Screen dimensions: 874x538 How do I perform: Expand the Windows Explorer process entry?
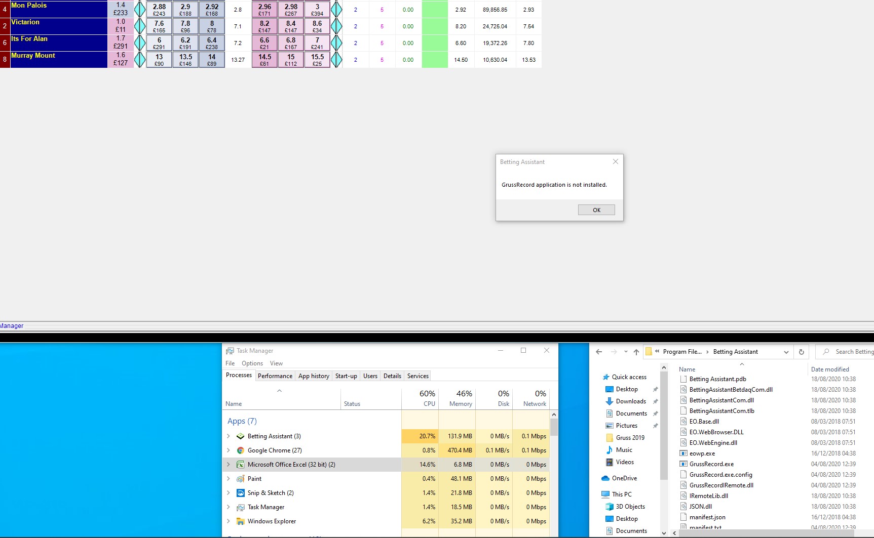pos(229,521)
